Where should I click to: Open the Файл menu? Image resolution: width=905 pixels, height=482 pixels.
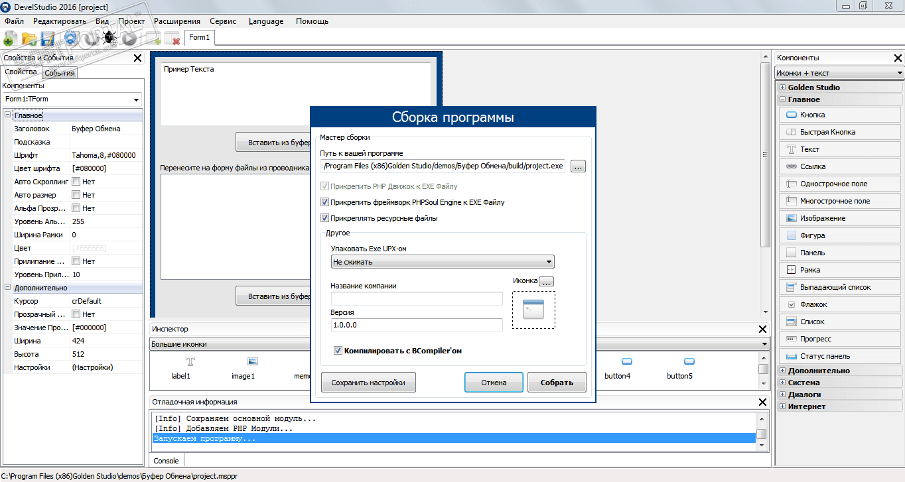[x=14, y=21]
